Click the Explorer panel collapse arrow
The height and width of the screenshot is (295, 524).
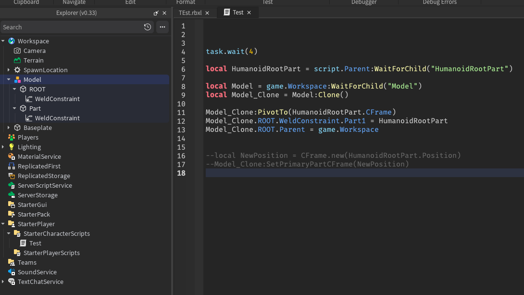tap(156, 13)
